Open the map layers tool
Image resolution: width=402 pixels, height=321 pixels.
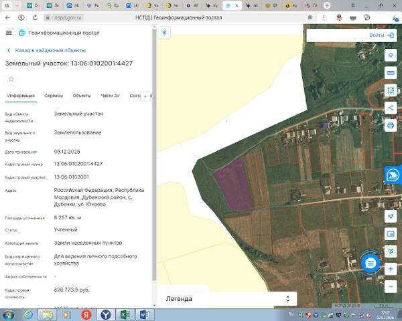pos(391,55)
